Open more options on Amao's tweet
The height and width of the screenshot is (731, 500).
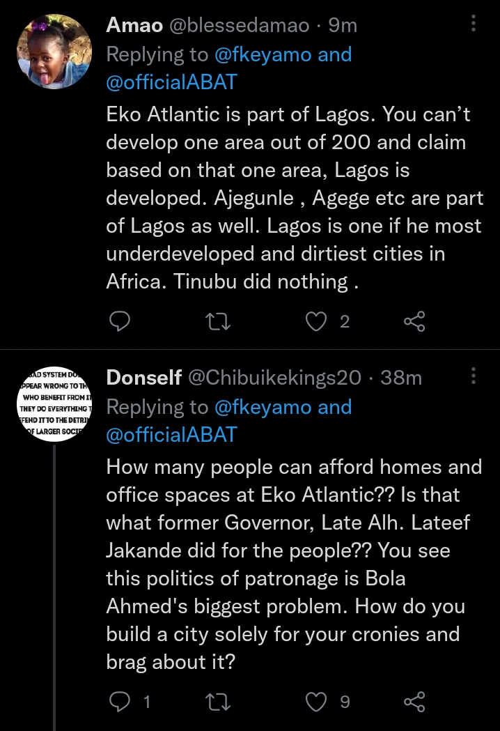pos(474,24)
